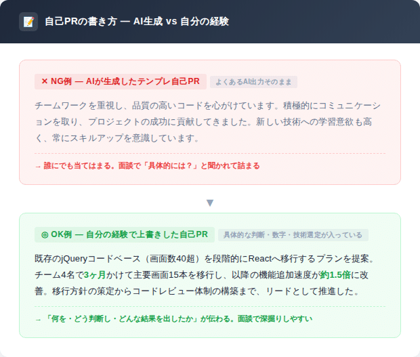
Task: Click the green ◎ mark in OK badge
Action: coord(45,234)
